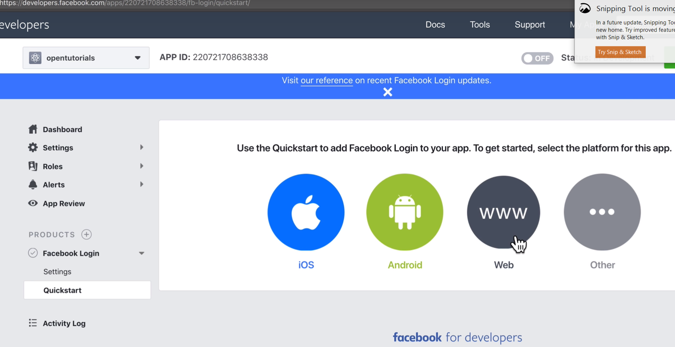Screen dimensions: 675x347
Task: Choose the Web WWW platform icon
Action: pyautogui.click(x=503, y=212)
